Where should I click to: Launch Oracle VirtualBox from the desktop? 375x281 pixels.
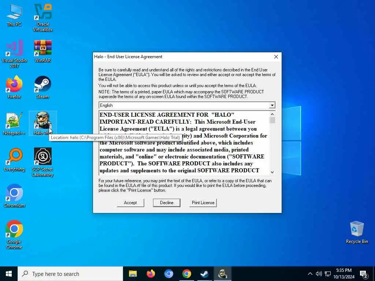(x=42, y=18)
